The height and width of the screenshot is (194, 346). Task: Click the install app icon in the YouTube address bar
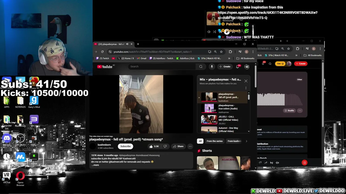[x=209, y=52]
